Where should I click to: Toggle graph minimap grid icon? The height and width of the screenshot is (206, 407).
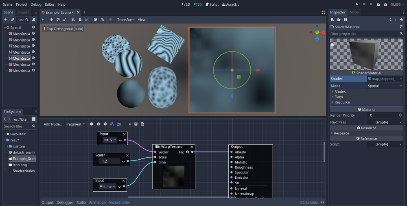coord(136,124)
